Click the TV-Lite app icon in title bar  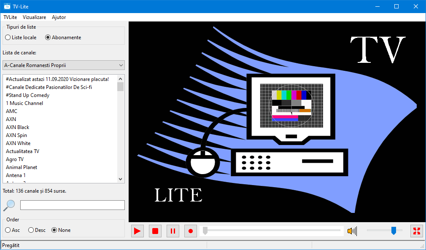[x=7, y=6]
